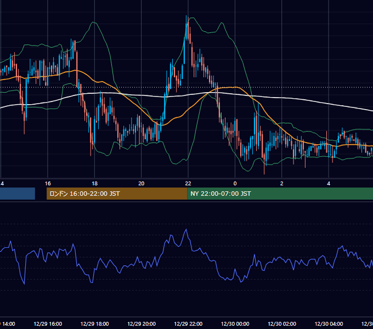Select the ロンドン 16:00-22:00 JST session bar
The width and height of the screenshot is (373, 329).
pos(117,194)
